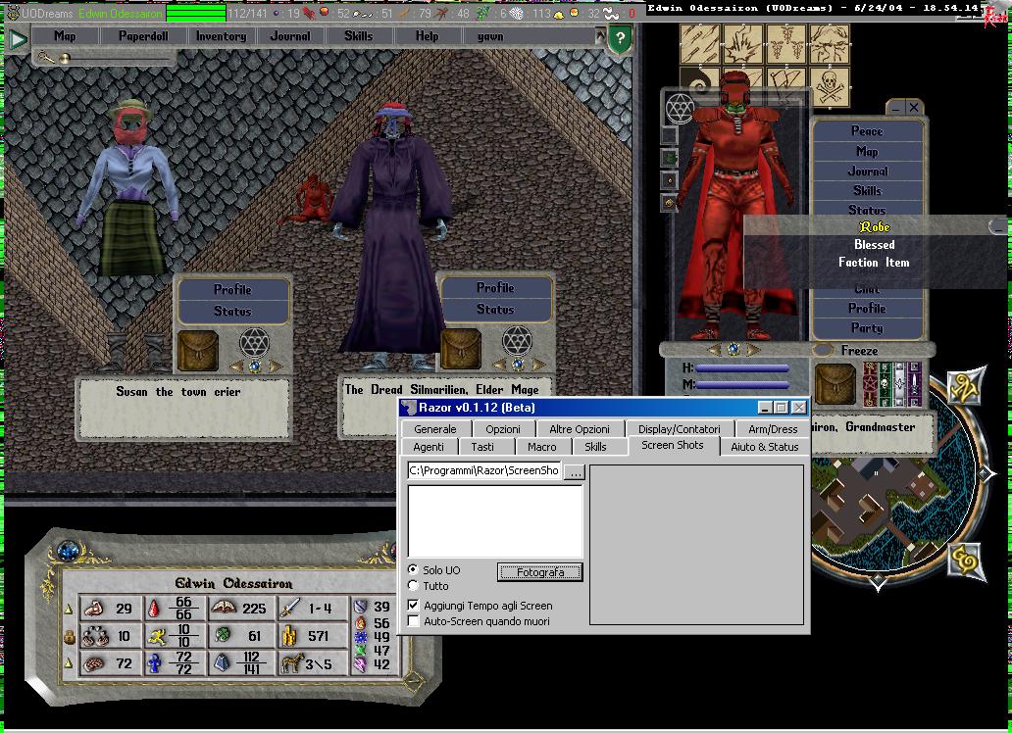Click the yellow running-man stamina icon
The width and height of the screenshot is (1012, 733).
[x=157, y=636]
